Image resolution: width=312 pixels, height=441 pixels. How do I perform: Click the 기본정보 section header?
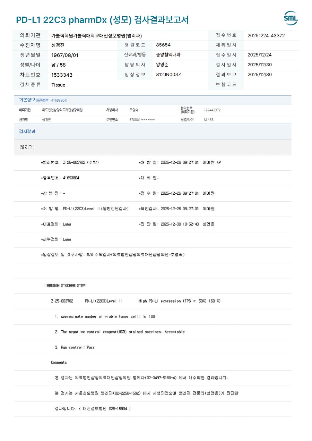[27, 100]
